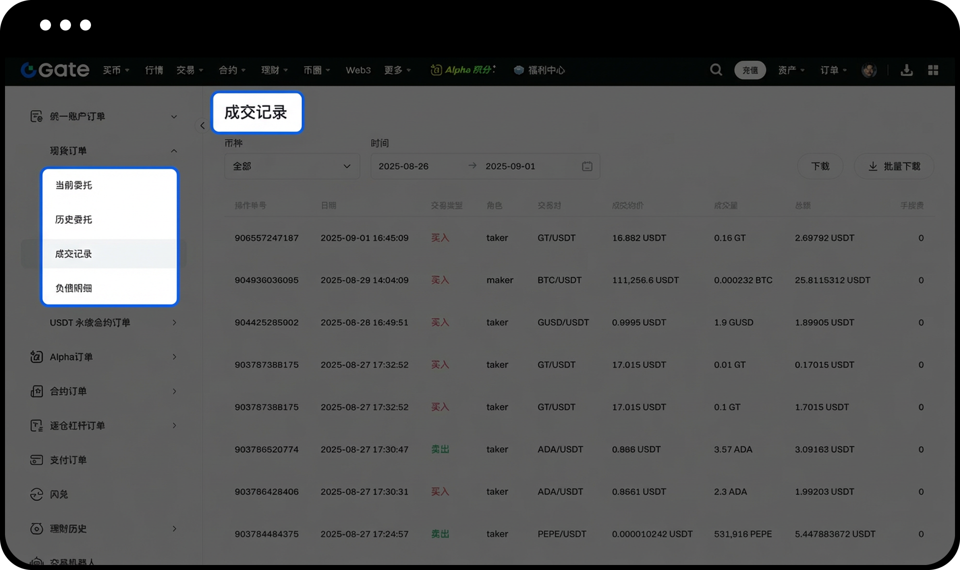The width and height of the screenshot is (960, 570).
Task: Open 支付订单 payment orders
Action: pyautogui.click(x=68, y=460)
